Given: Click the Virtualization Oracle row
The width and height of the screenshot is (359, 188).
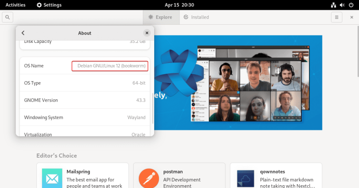Looking at the screenshot, I should (85, 132).
